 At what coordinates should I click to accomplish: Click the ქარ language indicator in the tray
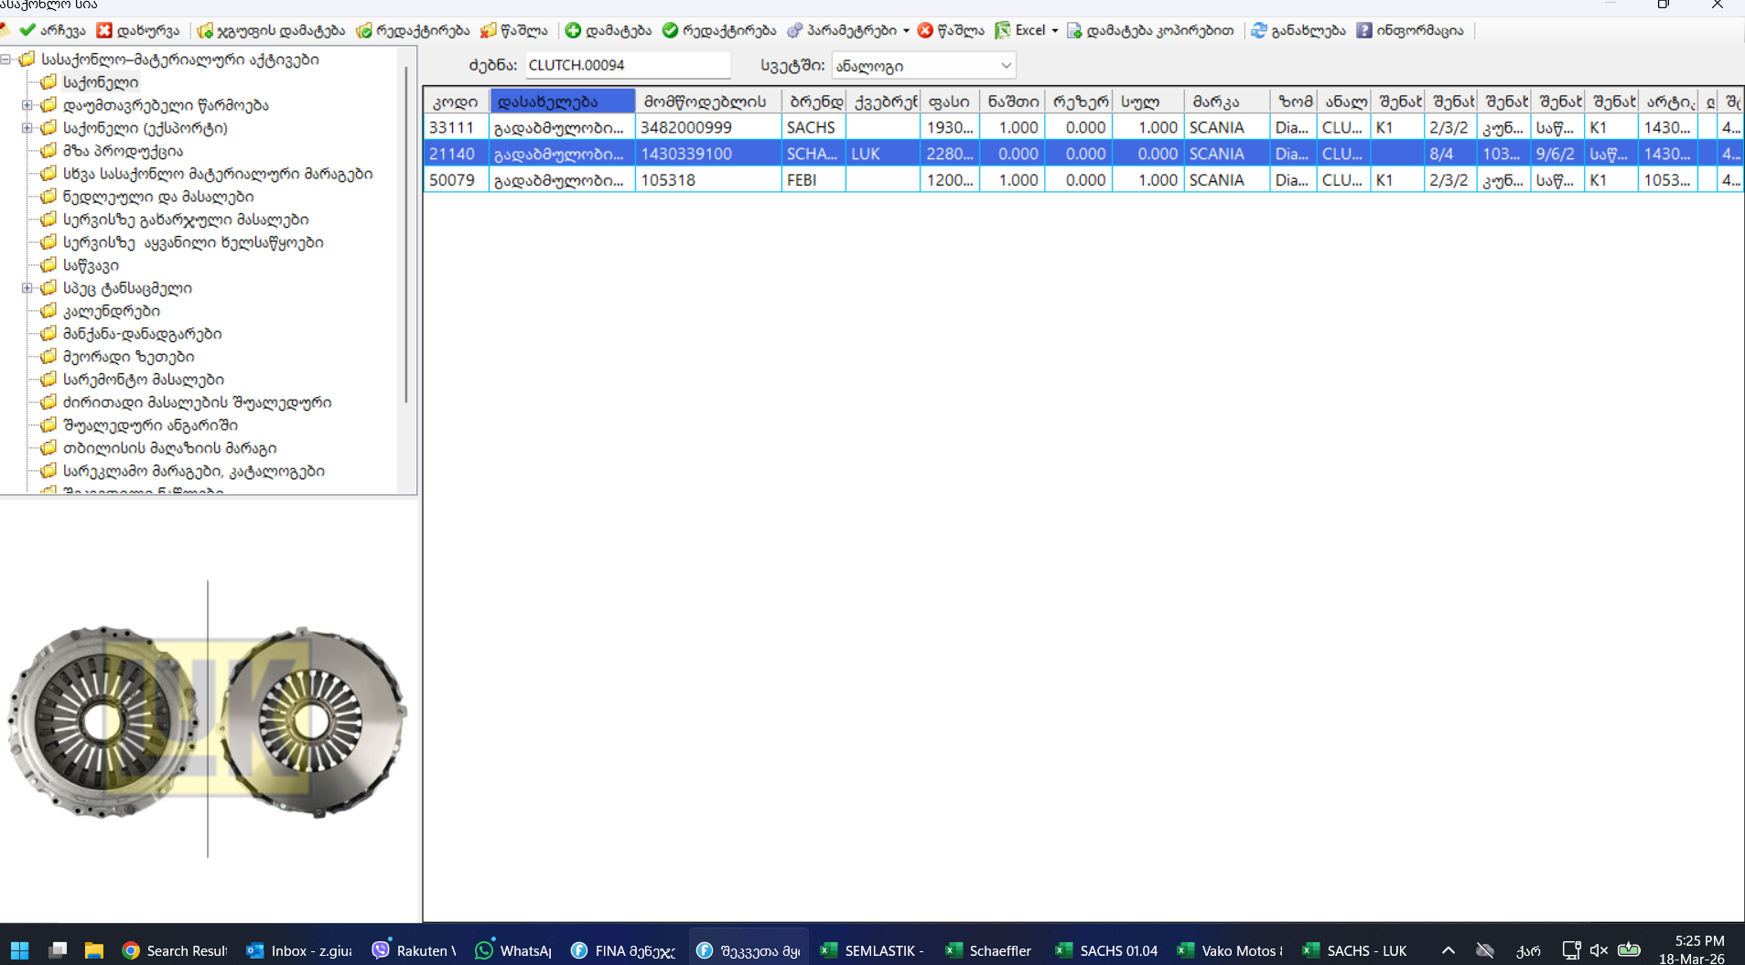pos(1528,950)
